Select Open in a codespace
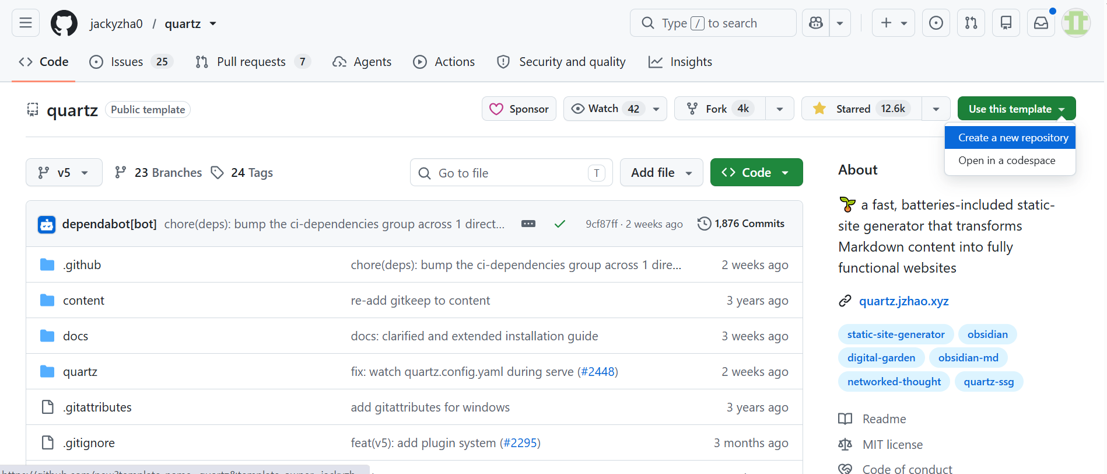Viewport: 1107px width, 474px height. click(x=1010, y=161)
